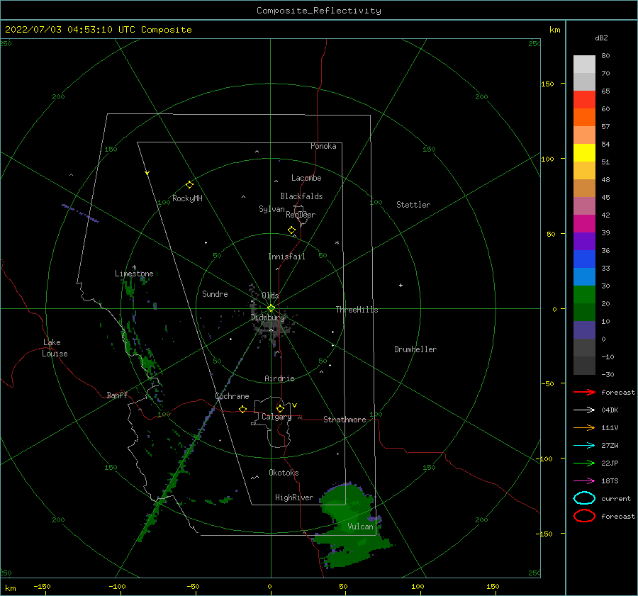Click the dBZ legend heading

click(x=601, y=38)
